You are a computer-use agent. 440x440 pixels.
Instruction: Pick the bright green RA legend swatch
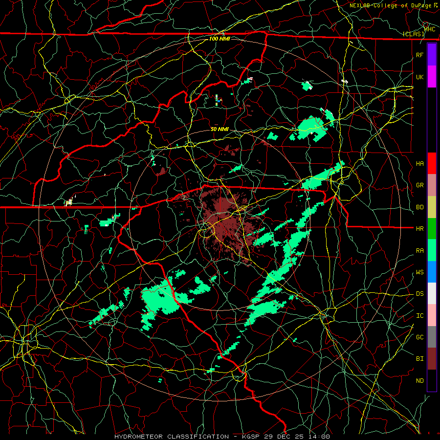(x=432, y=250)
